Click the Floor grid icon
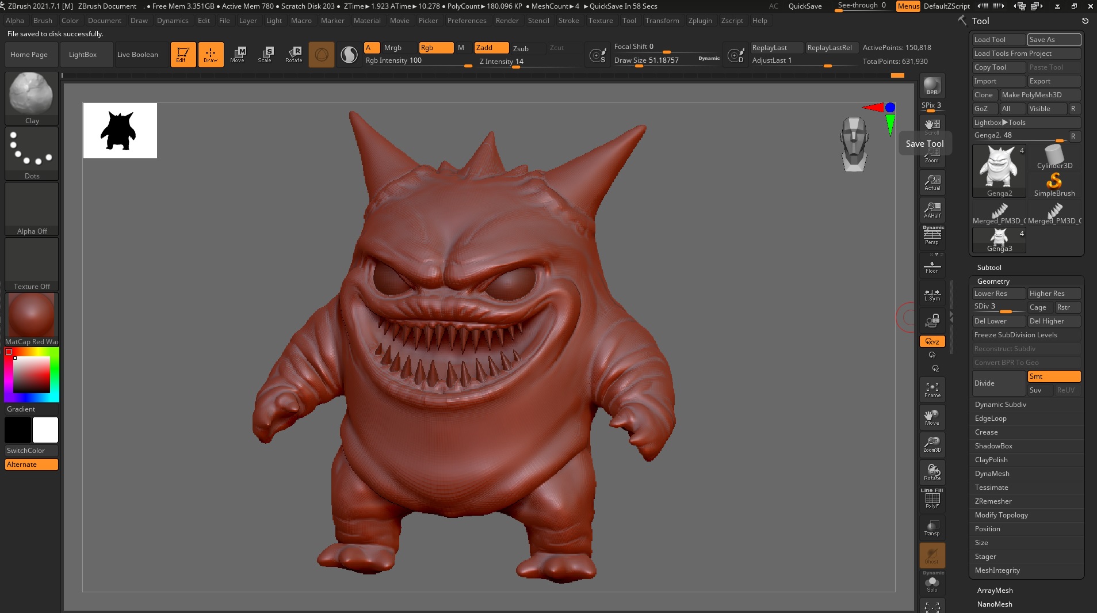 tap(932, 267)
